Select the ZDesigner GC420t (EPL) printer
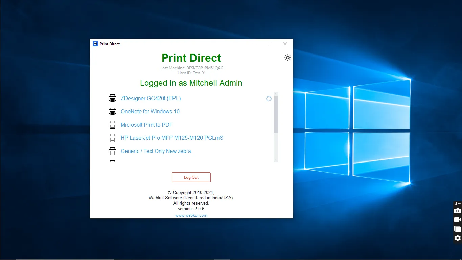 pyautogui.click(x=151, y=98)
